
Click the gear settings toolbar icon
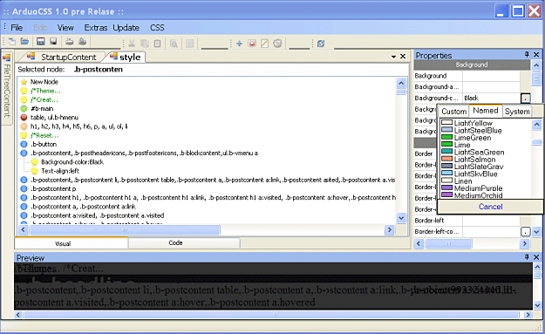[277, 44]
